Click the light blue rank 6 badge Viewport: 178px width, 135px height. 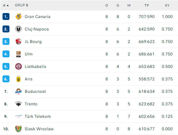coord(6,79)
